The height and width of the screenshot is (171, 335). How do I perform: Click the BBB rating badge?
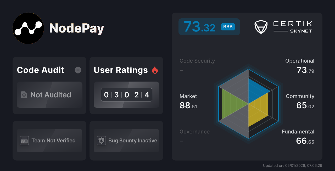click(x=227, y=27)
